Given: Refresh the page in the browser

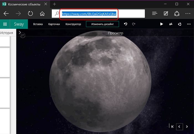Looking at the screenshot, I should pos(30,14).
